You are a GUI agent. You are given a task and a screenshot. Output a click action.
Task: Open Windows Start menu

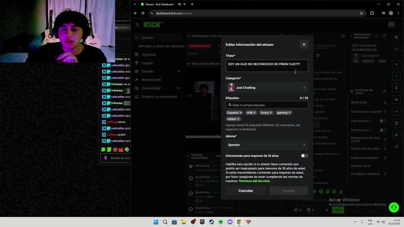pos(156,222)
